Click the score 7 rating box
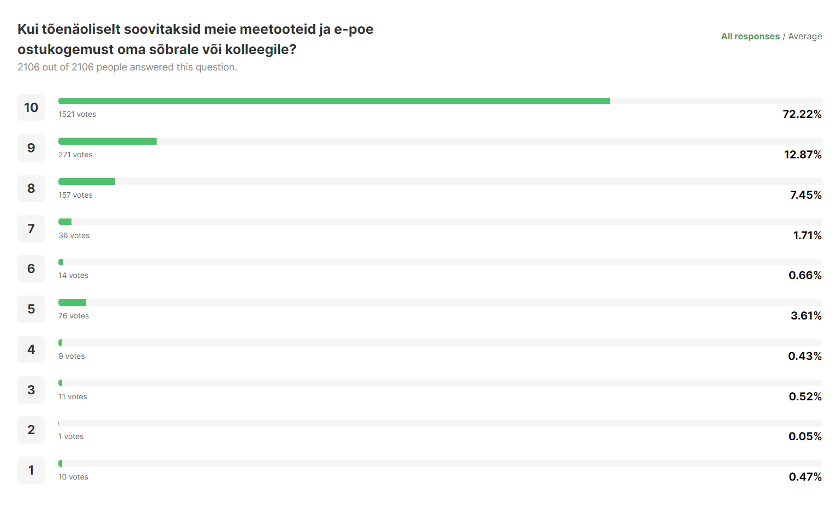The width and height of the screenshot is (836, 509). coord(31,229)
